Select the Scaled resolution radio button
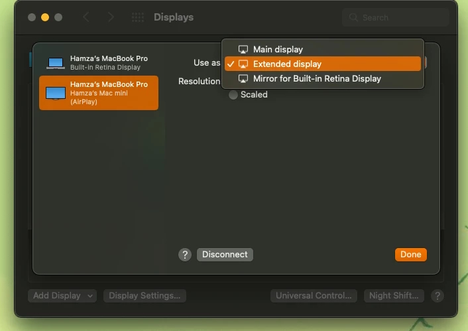Image resolution: width=468 pixels, height=331 pixels. pos(233,95)
